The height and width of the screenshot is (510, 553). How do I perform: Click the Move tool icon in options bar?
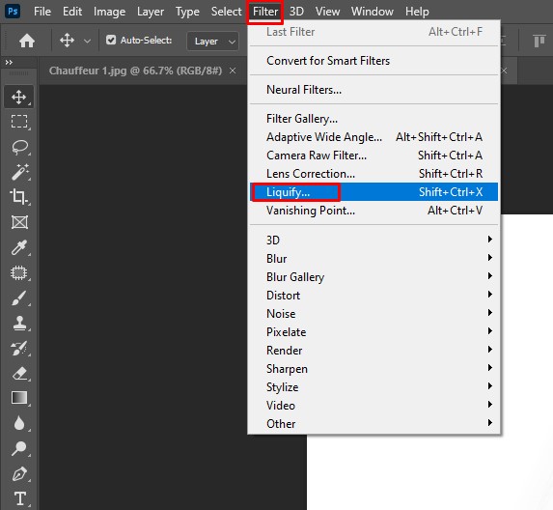point(67,41)
